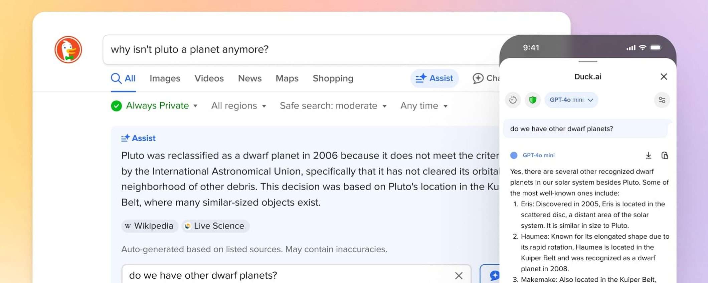Image resolution: width=708 pixels, height=283 pixels.
Task: Click the DuckDuckGo duck logo
Action: [68, 50]
